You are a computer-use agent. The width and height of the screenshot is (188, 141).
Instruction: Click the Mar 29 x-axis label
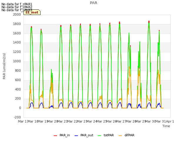click(141, 121)
